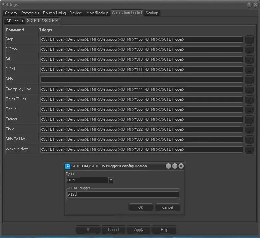Open trigger editor for Emergency Live

(x=249, y=90)
